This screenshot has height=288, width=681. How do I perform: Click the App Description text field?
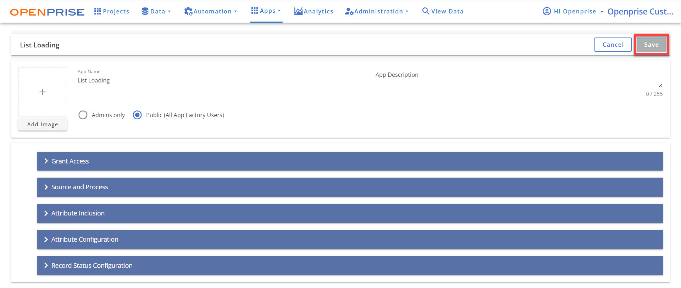click(x=518, y=81)
